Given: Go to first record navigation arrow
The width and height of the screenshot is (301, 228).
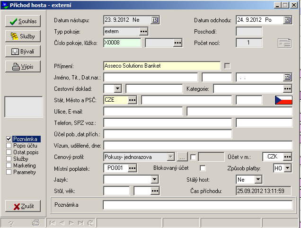Looking at the screenshot, I should point(53,223).
